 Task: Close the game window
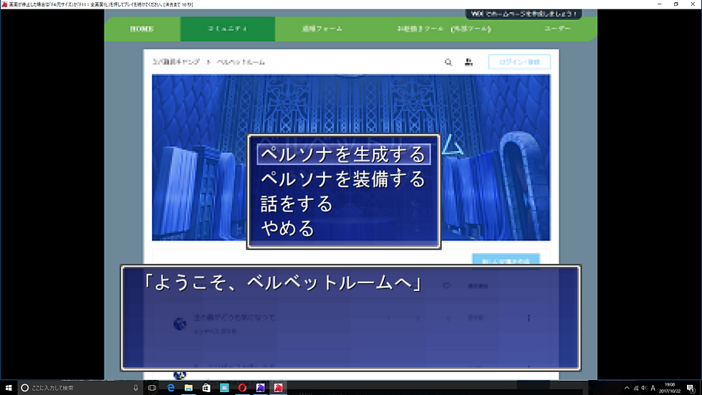pyautogui.click(x=693, y=4)
